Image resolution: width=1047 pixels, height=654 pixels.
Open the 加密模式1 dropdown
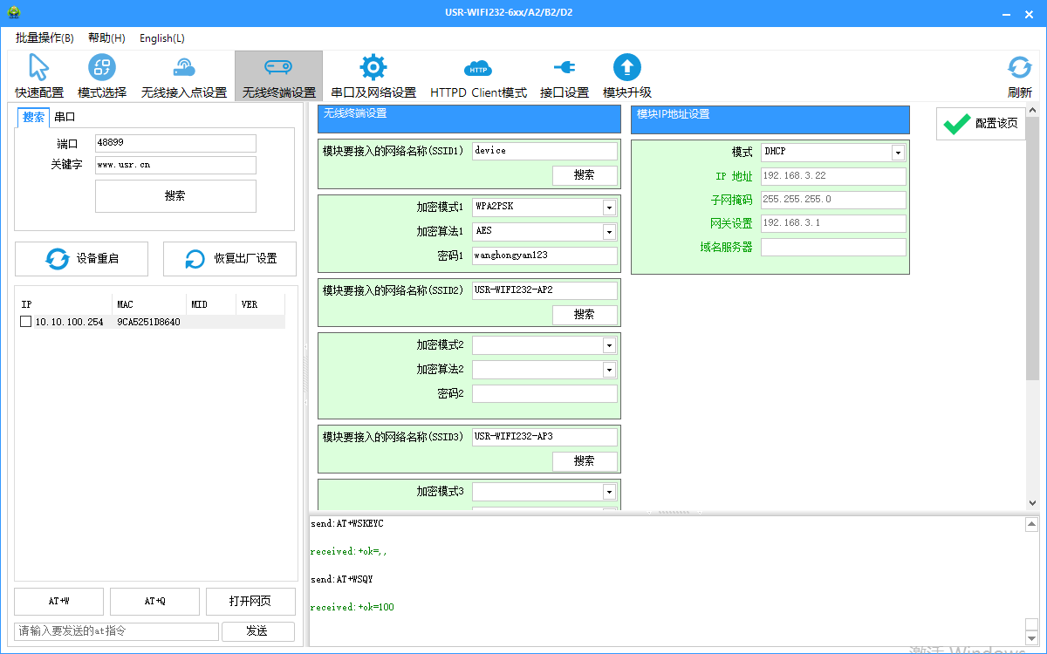(x=609, y=208)
